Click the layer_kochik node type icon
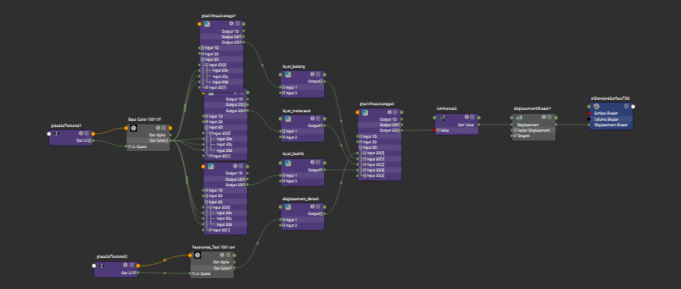The image size is (681, 289). 288,163
